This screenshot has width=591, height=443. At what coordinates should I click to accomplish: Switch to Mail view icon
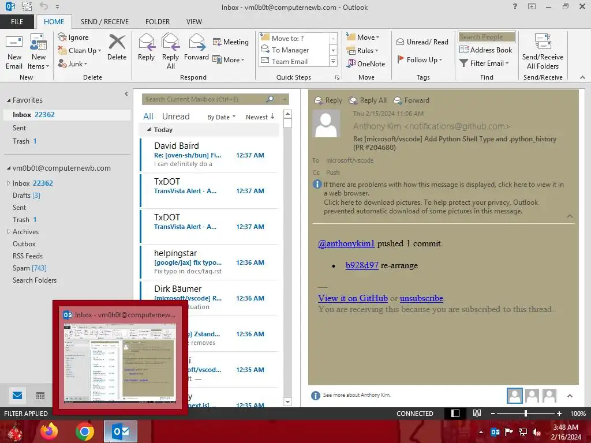tap(17, 396)
